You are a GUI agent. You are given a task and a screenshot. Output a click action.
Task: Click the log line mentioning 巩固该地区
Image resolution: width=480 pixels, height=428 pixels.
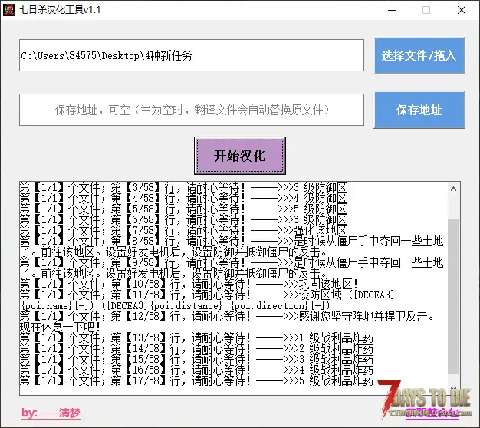click(184, 284)
